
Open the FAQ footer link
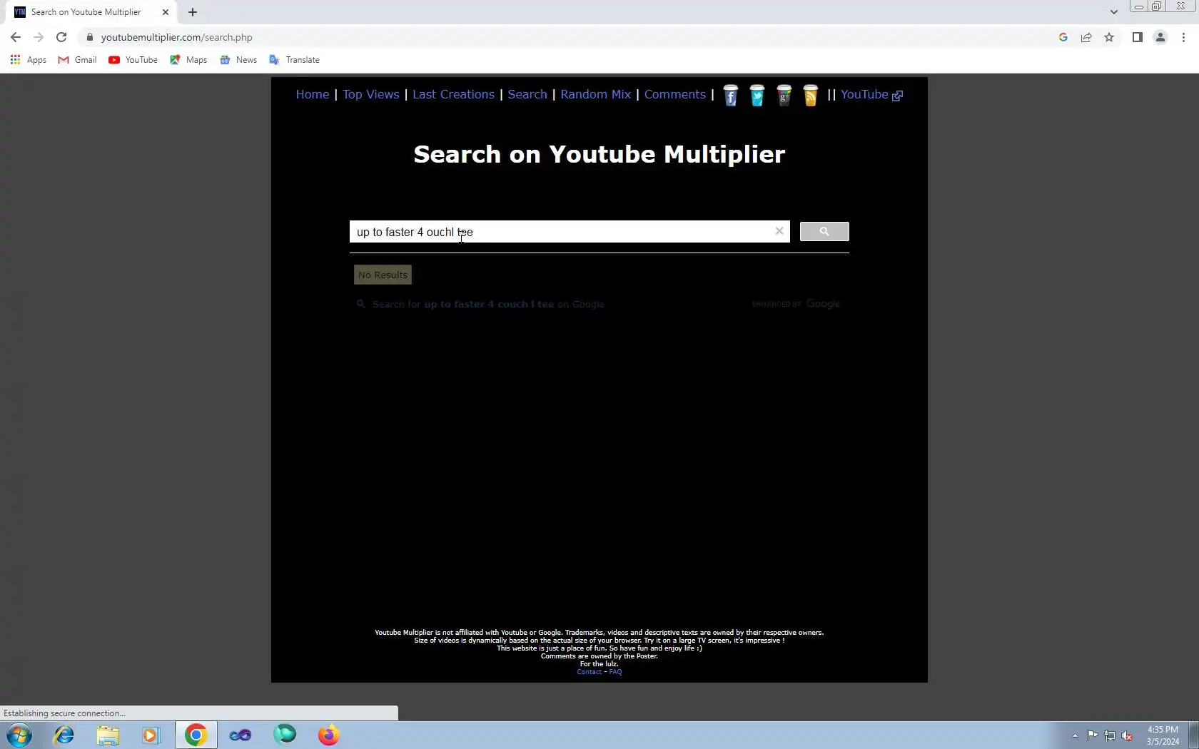(x=615, y=672)
